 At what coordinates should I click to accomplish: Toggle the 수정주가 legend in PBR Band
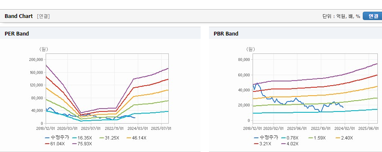tap(266, 138)
